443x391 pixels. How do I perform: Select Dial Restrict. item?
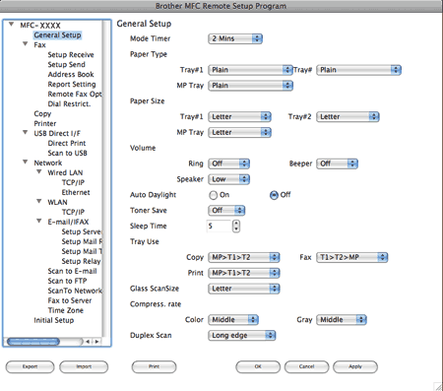69,104
